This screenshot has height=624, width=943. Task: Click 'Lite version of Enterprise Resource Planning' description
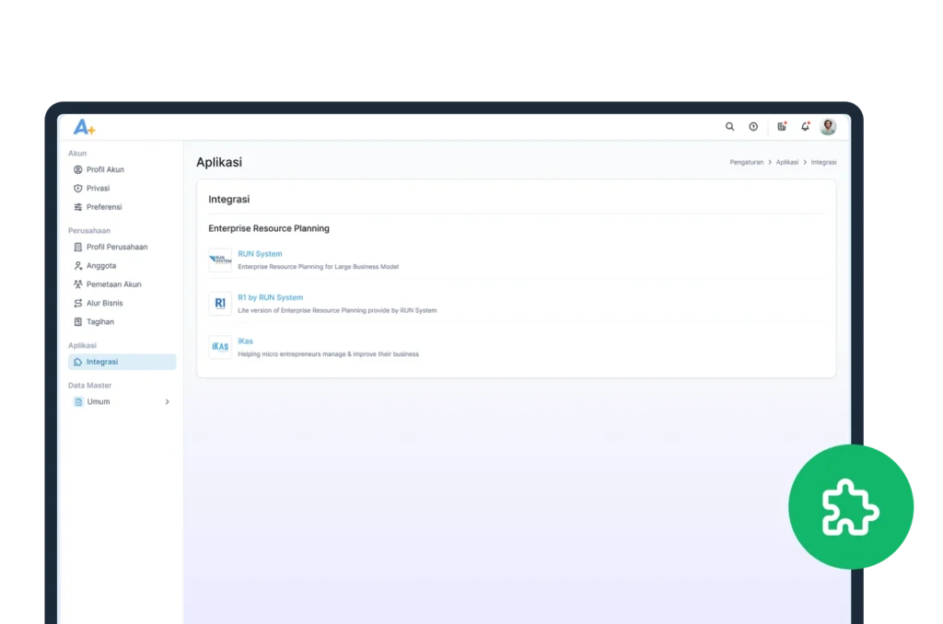(x=337, y=310)
